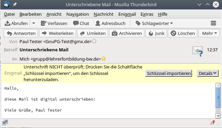Fetch new mail with Abrufen
Viewport: 222px width, 128px height.
point(16,23)
